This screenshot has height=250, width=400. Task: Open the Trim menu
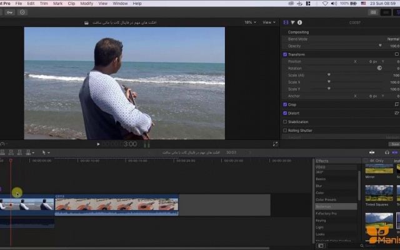pos(44,4)
